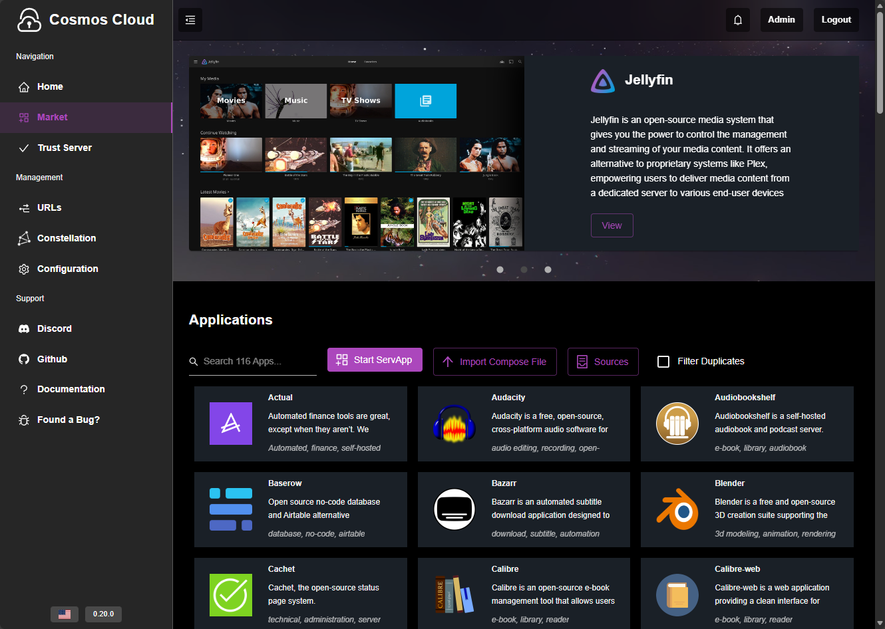Open the Calibre app title
Viewport: 885px width, 629px height.
coord(505,569)
